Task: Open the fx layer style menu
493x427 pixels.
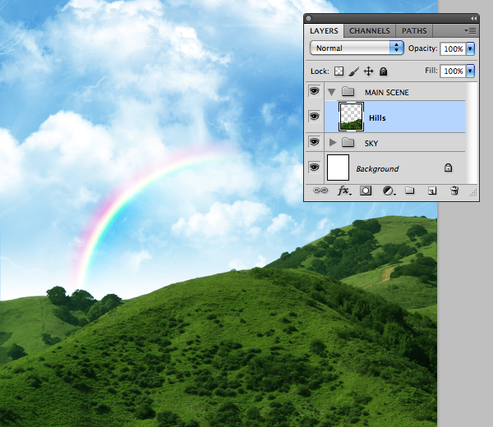Action: click(x=344, y=191)
